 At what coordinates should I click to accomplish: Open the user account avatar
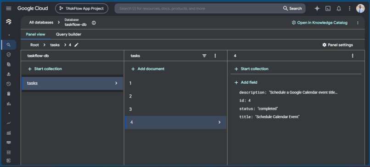coord(360,9)
